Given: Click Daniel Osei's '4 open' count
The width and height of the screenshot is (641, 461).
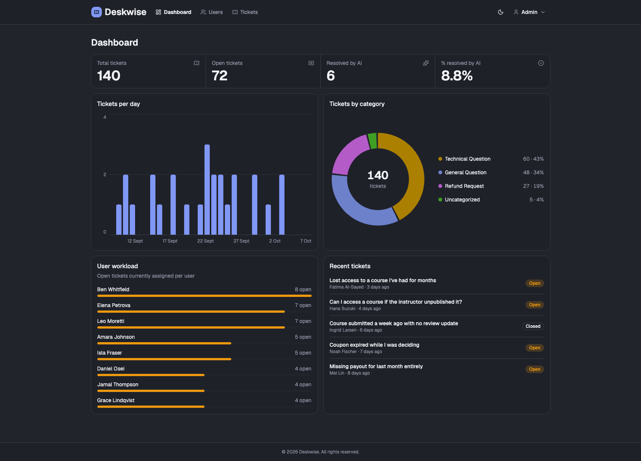Looking at the screenshot, I should [303, 369].
